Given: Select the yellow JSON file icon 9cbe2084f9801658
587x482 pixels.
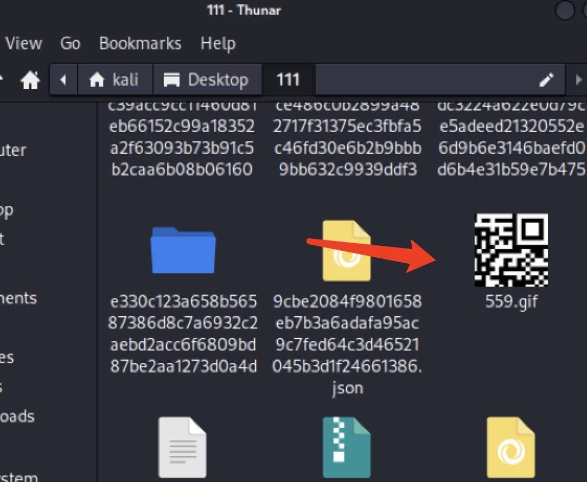Looking at the screenshot, I should click(347, 250).
